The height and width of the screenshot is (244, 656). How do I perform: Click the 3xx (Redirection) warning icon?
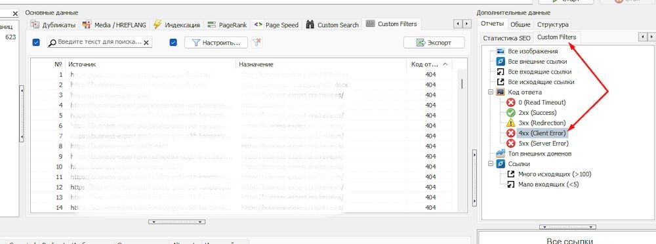click(511, 123)
